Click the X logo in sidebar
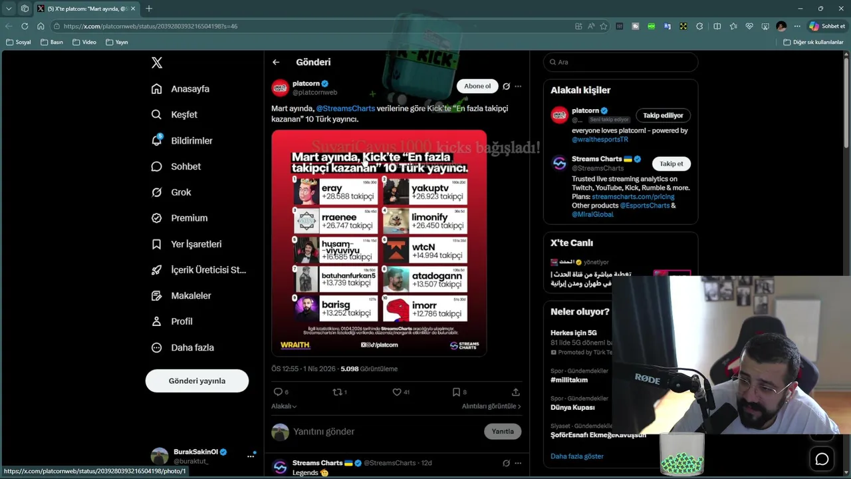Image resolution: width=851 pixels, height=479 pixels. coord(156,63)
